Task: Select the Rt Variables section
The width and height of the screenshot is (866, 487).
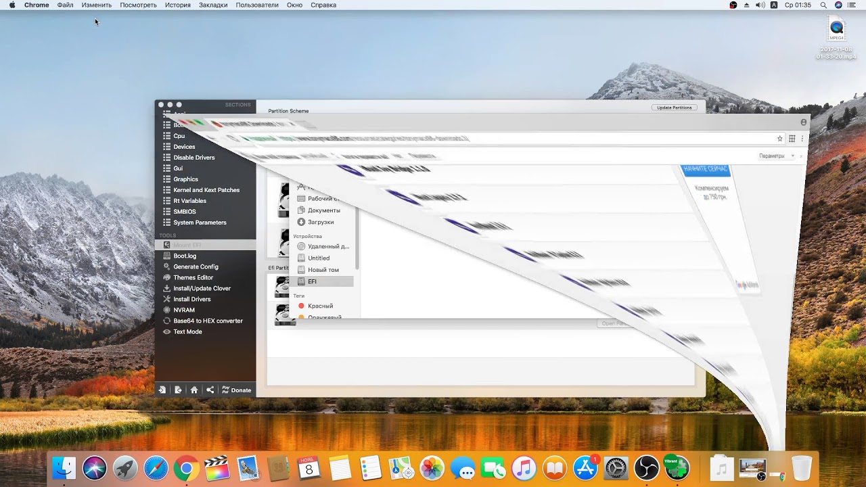Action: click(x=189, y=201)
